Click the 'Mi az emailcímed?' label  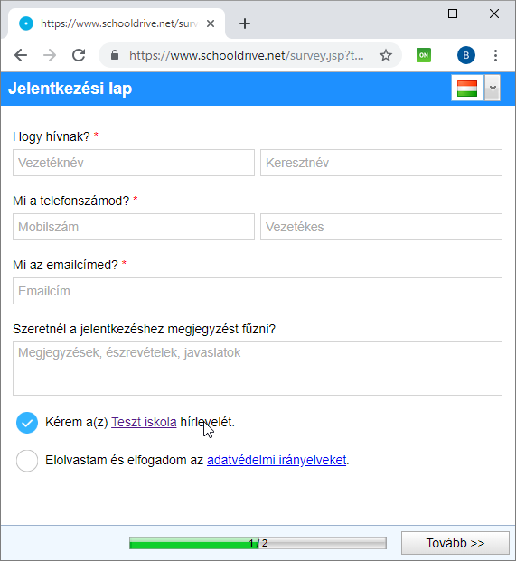65,265
